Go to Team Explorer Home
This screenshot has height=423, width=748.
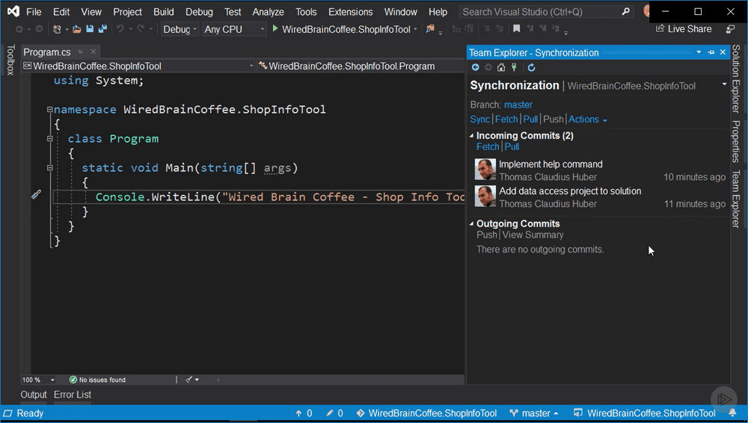[x=501, y=67]
